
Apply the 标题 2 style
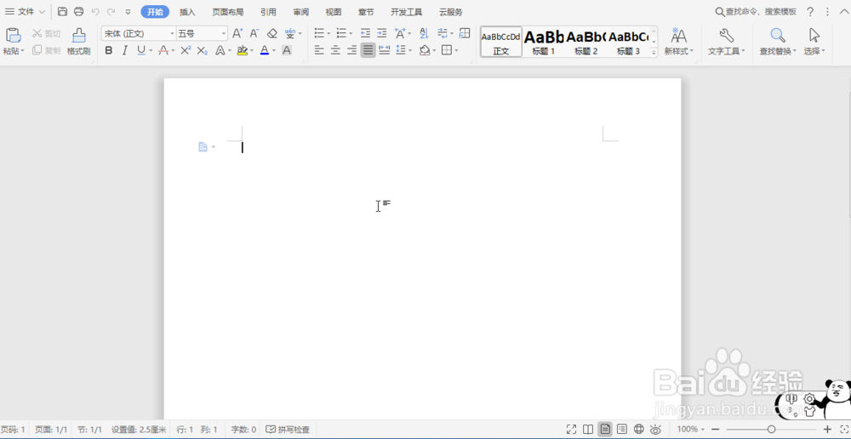(x=585, y=42)
